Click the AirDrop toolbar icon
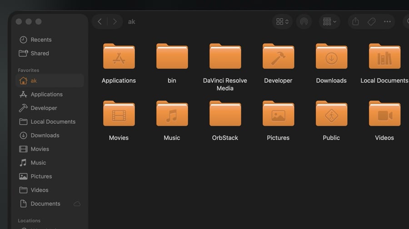Screen dimensions: 409x229 point(304,22)
